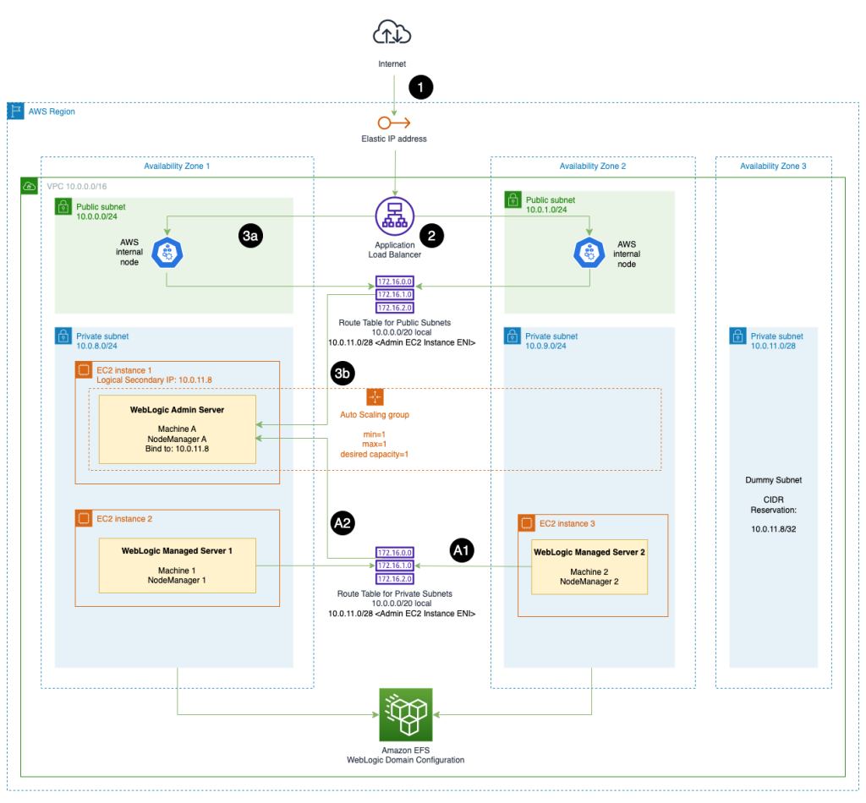
Task: Click the AWS Region flag icon
Action: [15, 111]
